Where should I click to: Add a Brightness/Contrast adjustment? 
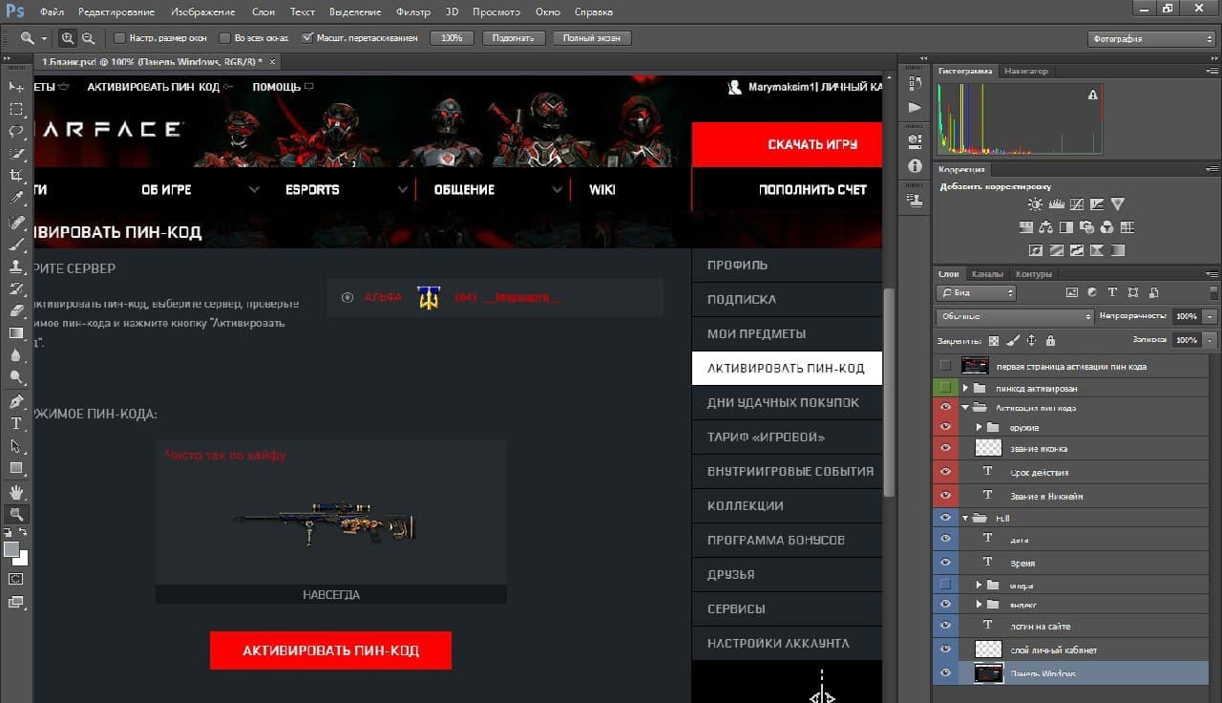[x=1035, y=203]
